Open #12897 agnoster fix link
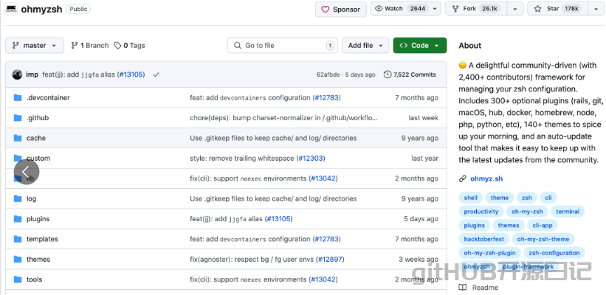 pos(331,259)
